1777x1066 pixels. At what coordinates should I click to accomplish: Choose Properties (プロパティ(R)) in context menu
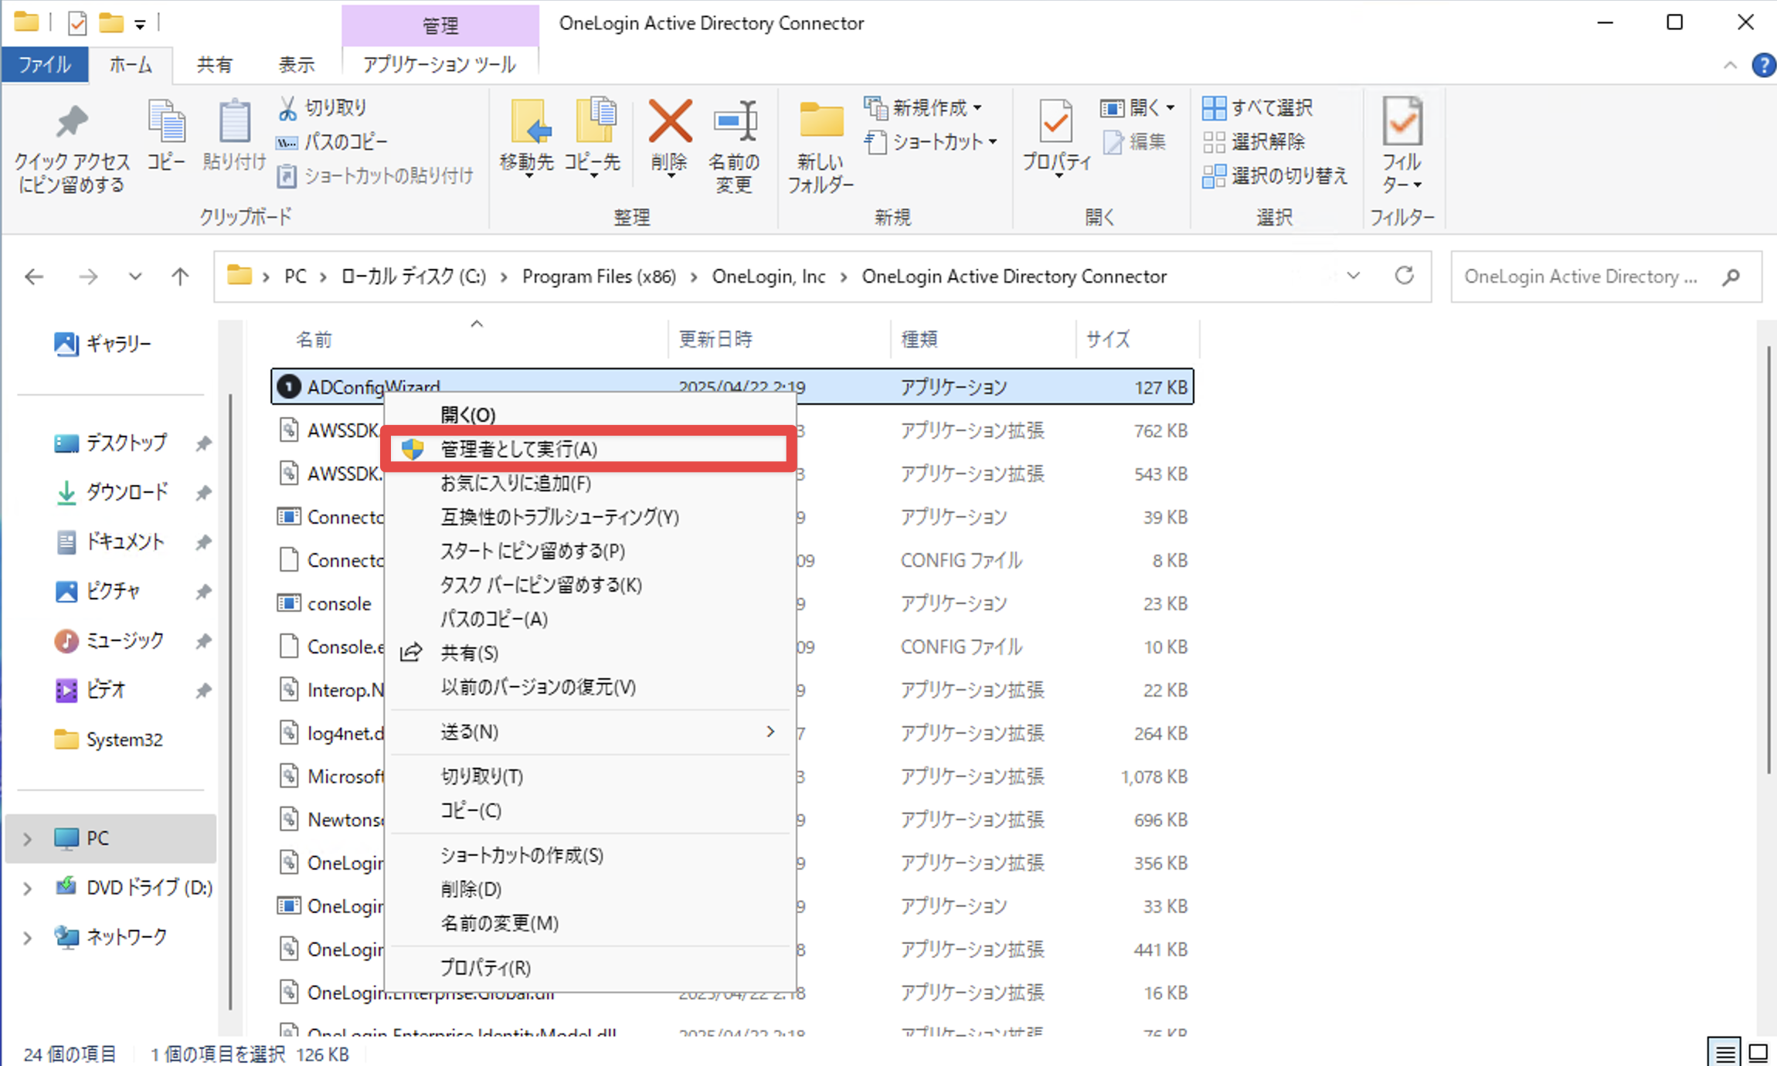[589, 968]
